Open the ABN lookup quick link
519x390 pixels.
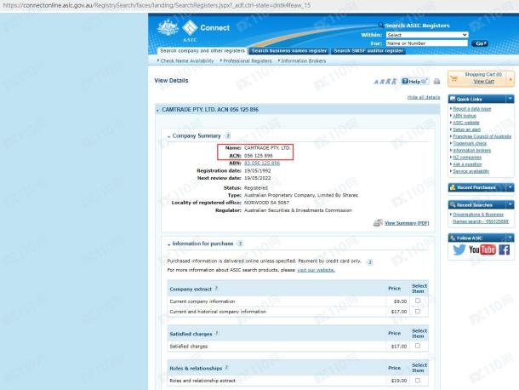(x=465, y=116)
